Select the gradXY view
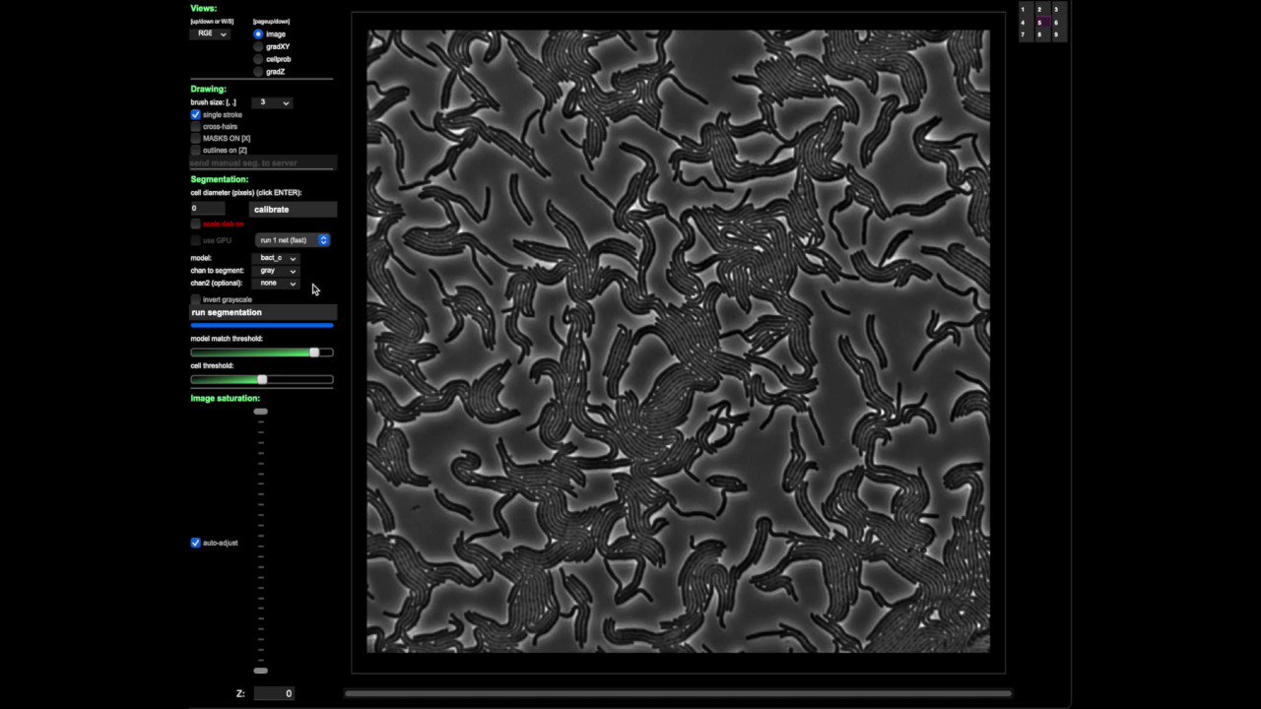The image size is (1261, 709). click(258, 45)
